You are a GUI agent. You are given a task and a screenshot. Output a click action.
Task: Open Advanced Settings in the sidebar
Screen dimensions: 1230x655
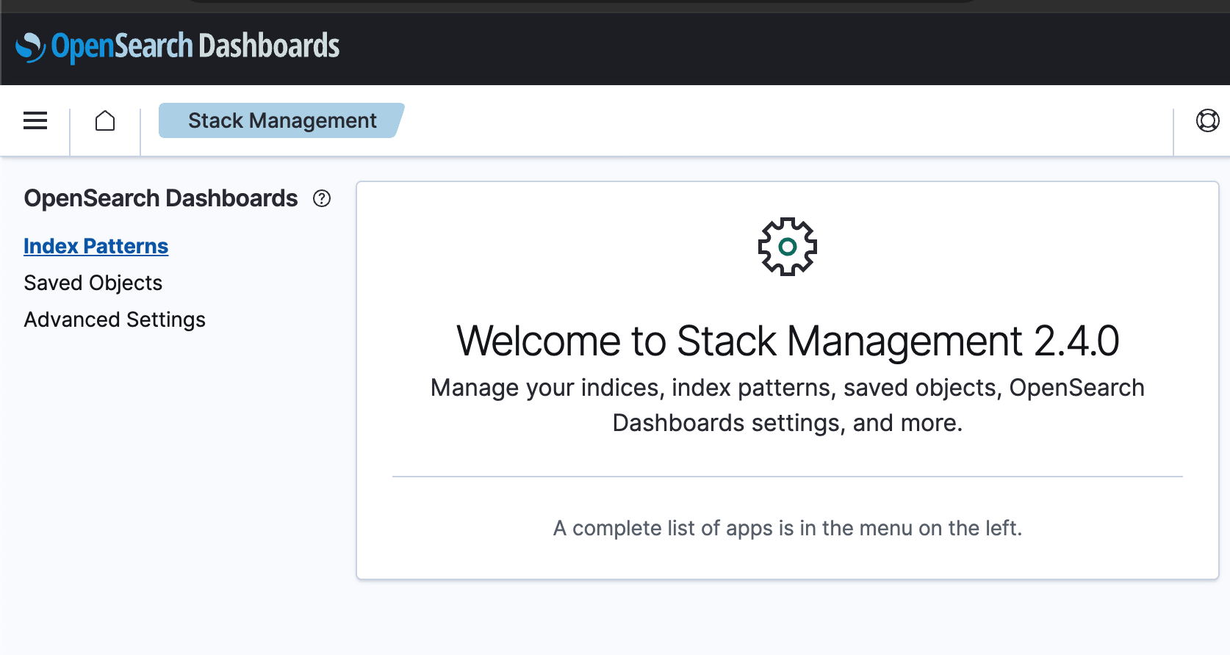click(114, 319)
